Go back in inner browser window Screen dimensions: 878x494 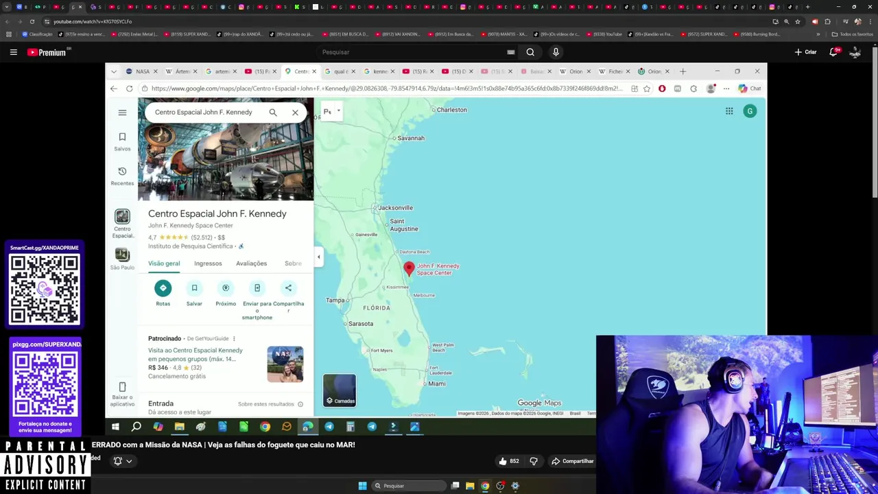click(x=114, y=89)
